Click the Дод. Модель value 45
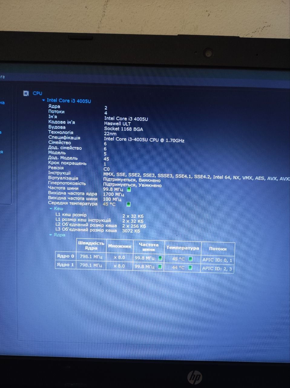This screenshot has height=388, width=290. pyautogui.click(x=106, y=159)
